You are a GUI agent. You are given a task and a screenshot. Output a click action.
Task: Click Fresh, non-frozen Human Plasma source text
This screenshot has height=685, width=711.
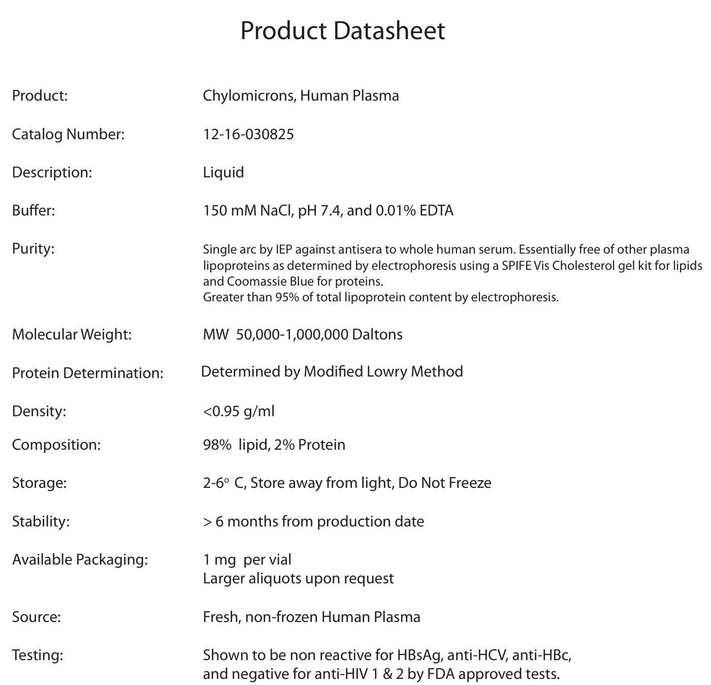[x=311, y=617]
